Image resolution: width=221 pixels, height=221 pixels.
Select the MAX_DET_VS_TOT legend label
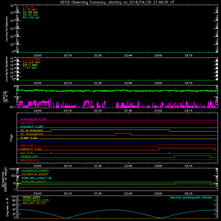pyautogui.click(x=34, y=203)
